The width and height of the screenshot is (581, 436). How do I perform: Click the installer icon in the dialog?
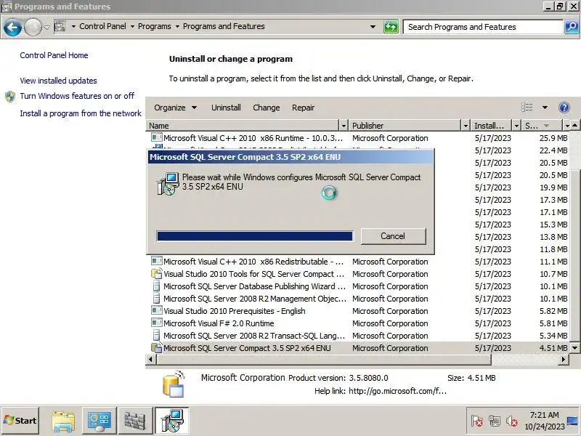[168, 184]
